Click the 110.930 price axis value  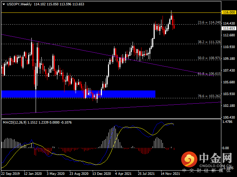(x=229, y=47)
